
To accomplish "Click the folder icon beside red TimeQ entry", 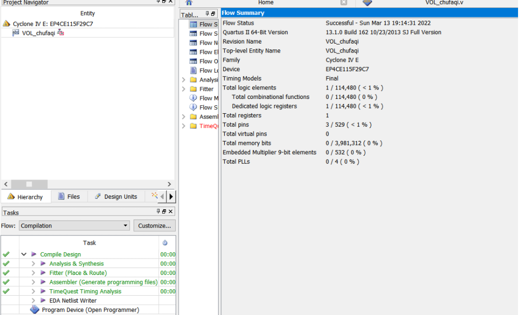I will click(x=193, y=126).
